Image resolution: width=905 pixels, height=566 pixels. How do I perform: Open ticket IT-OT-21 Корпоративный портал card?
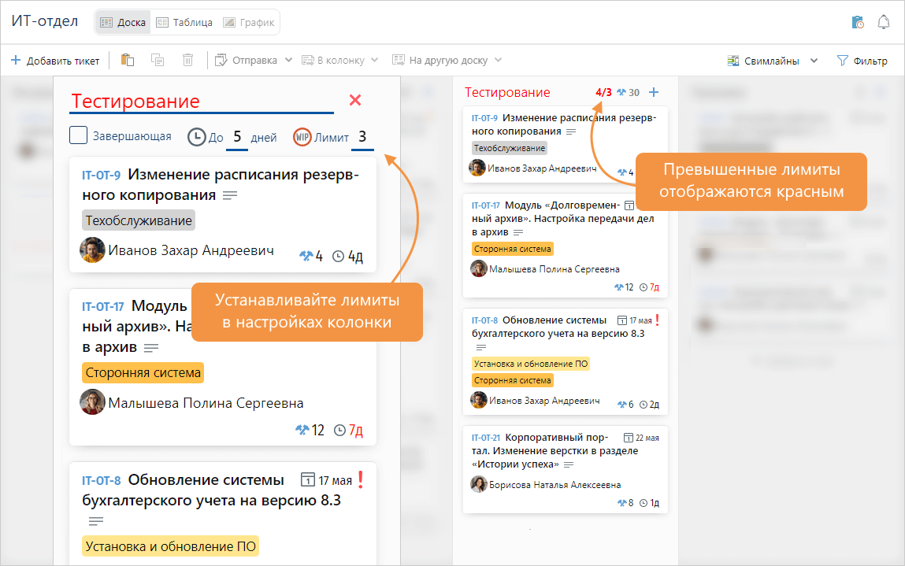click(565, 451)
